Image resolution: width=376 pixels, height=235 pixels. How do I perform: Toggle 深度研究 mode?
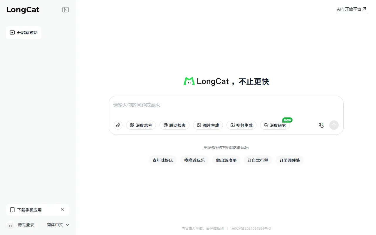click(x=275, y=125)
